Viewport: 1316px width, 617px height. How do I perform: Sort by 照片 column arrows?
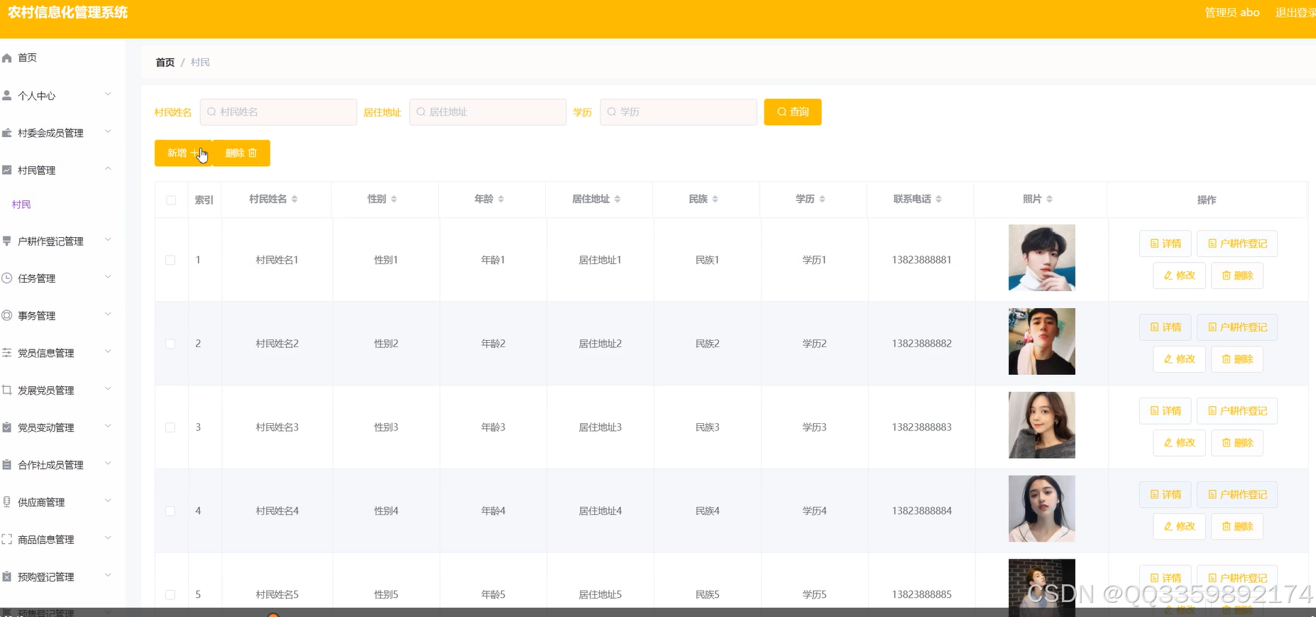(1050, 199)
